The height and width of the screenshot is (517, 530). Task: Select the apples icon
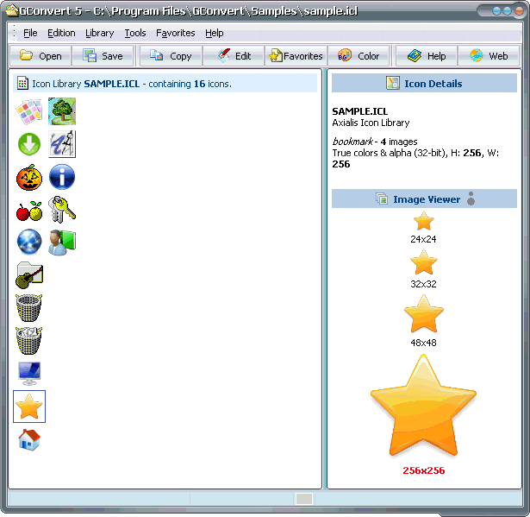[29, 211]
